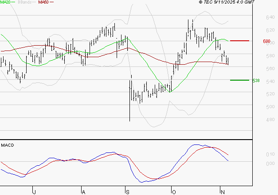Click the 560 price axis label

tap(270, 69)
